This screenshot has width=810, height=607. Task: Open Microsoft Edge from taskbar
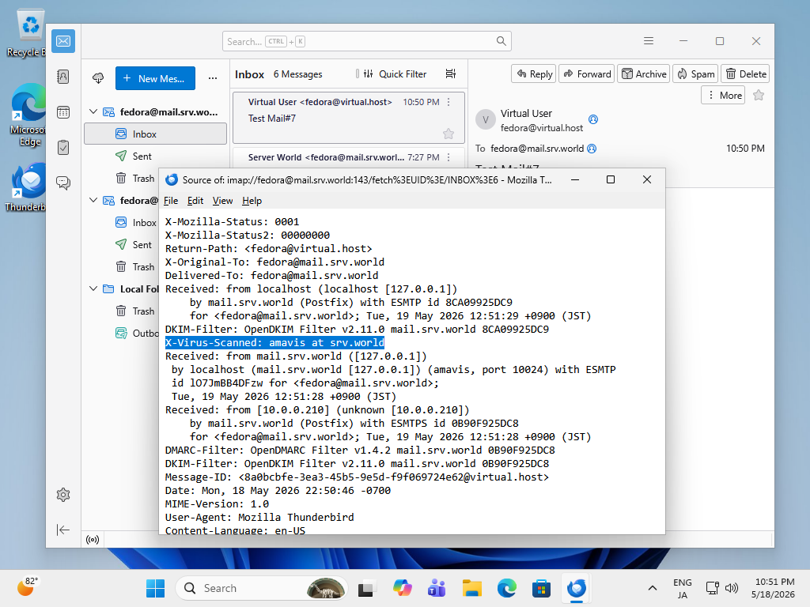coord(507,588)
